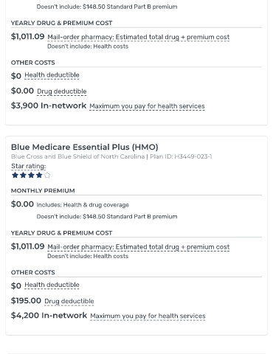Click Health deductible term in Blue Medicare plan
The width and height of the screenshot is (273, 354).
pyautogui.click(x=52, y=285)
